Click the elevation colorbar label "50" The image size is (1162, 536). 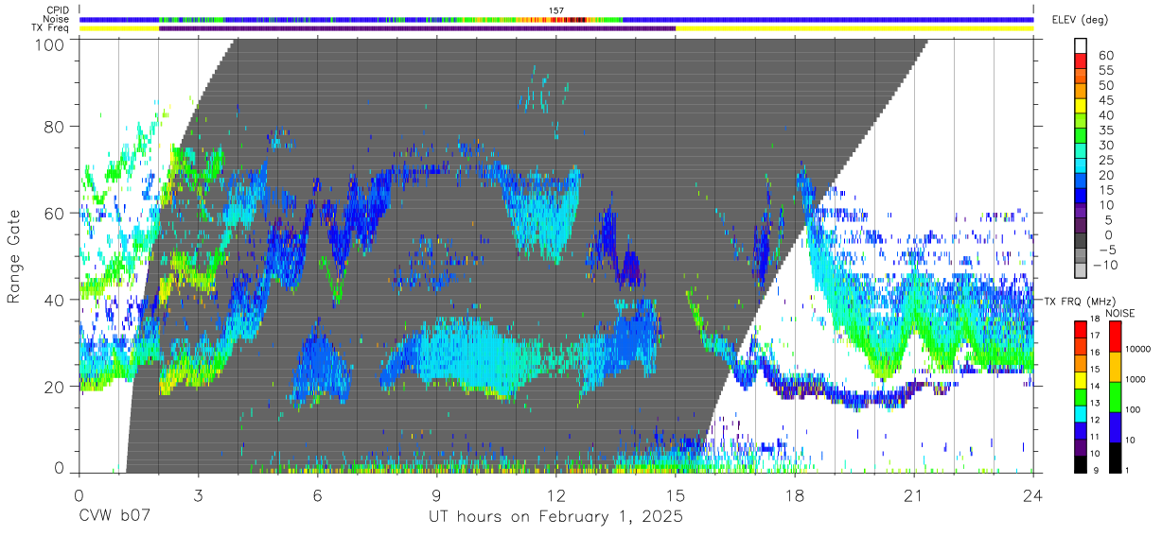click(x=1107, y=85)
